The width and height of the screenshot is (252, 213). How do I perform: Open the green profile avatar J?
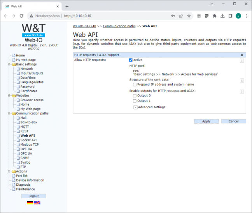pos(238,16)
